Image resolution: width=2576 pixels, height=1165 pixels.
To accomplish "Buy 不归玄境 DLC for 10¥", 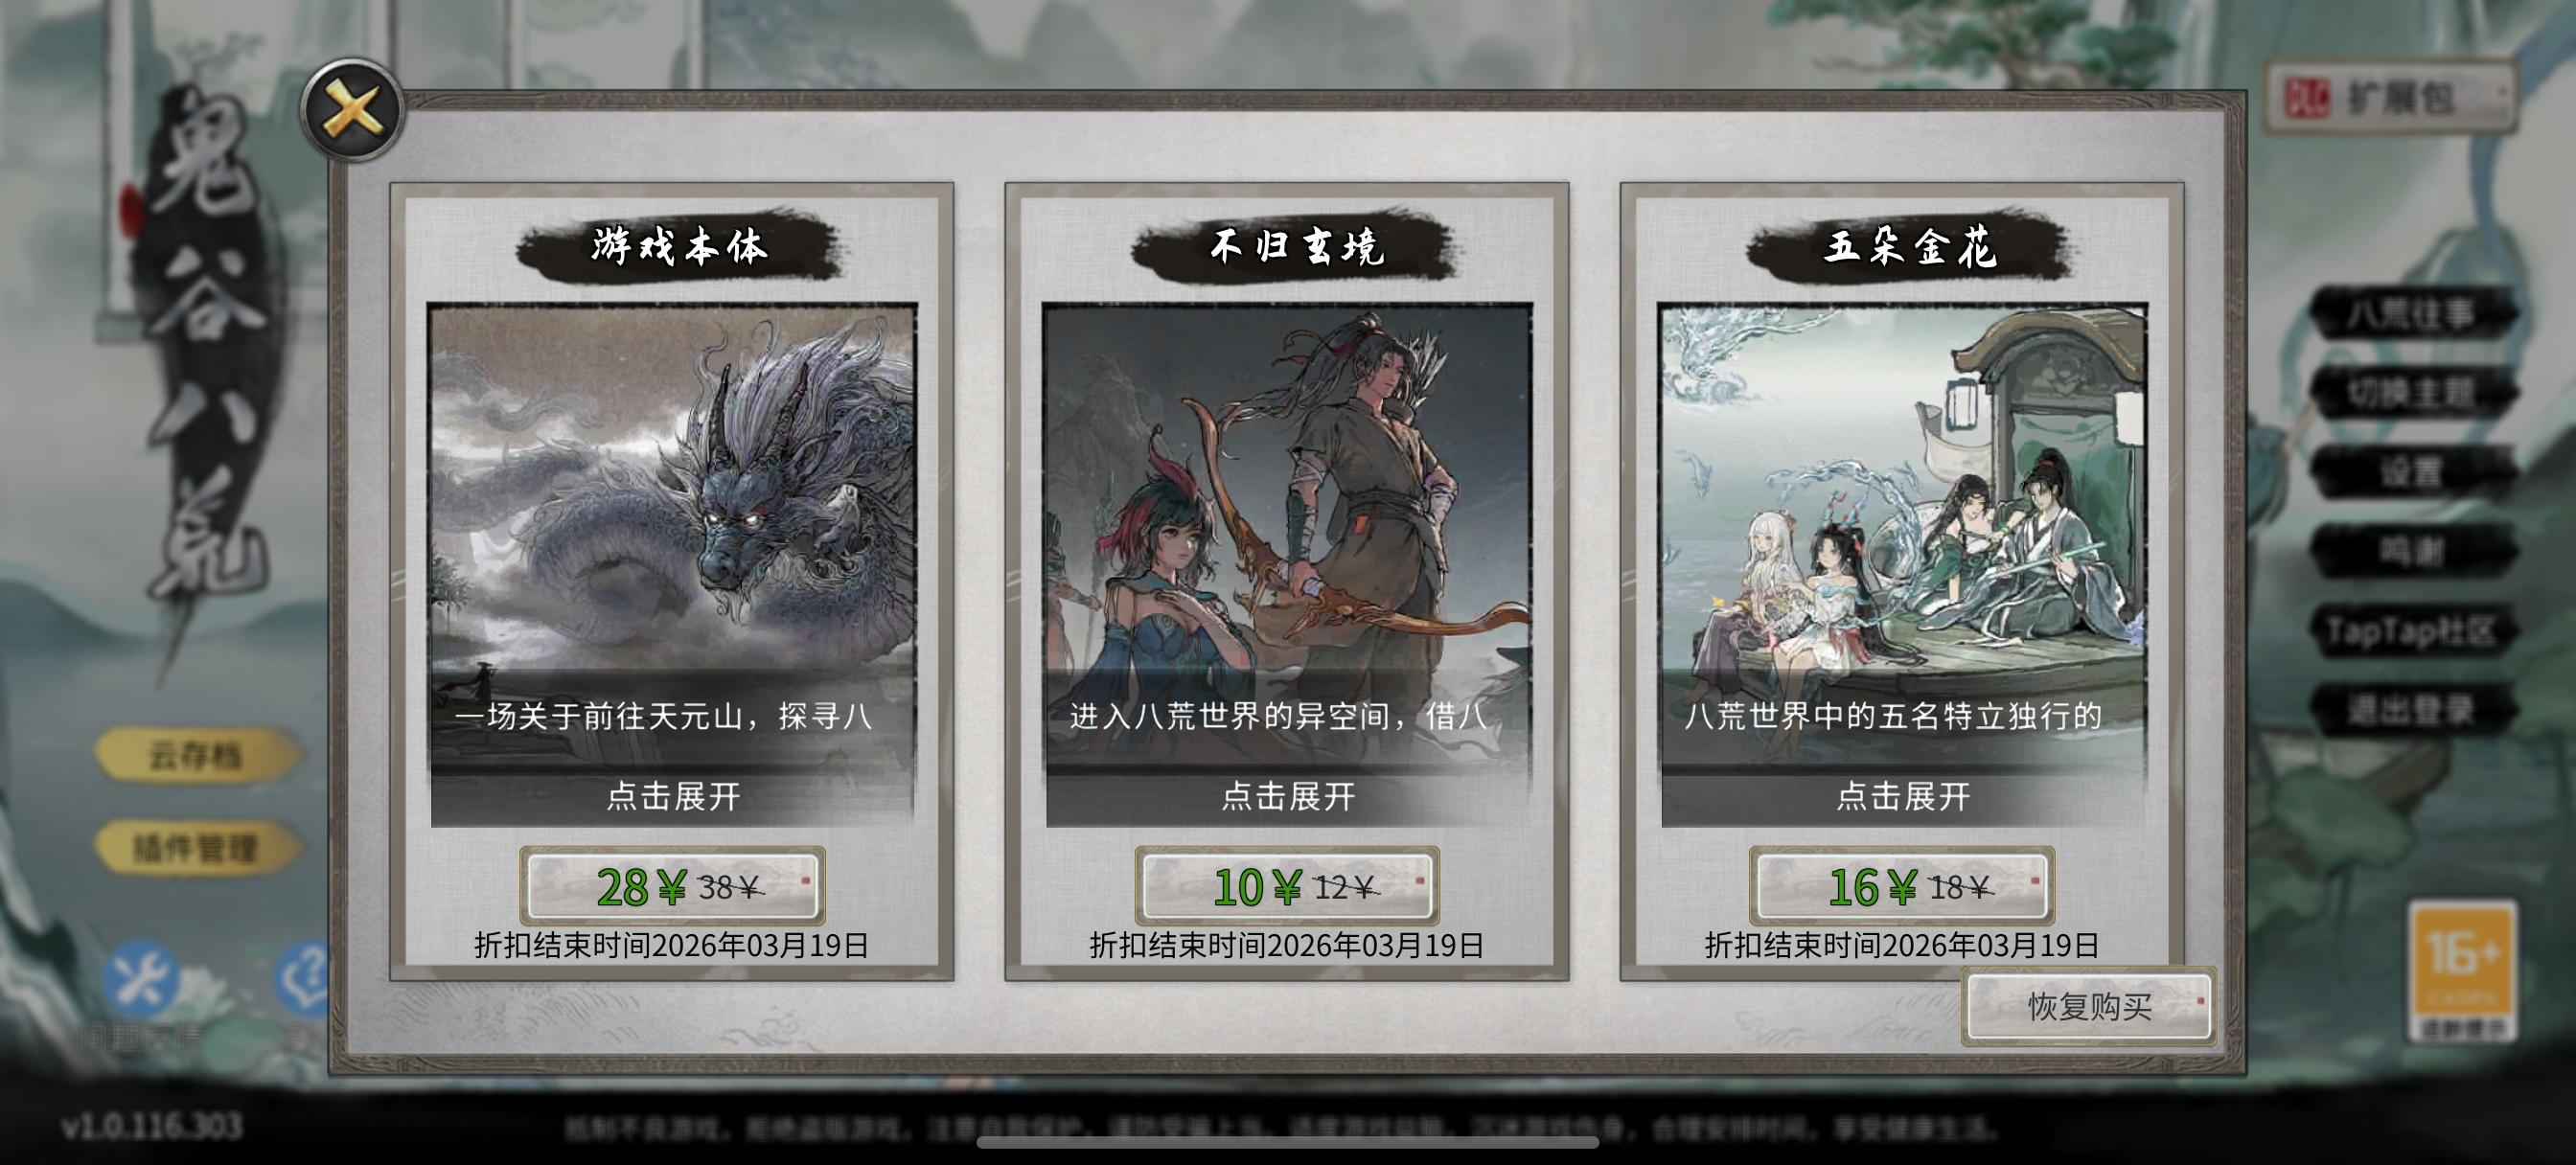I will pos(1287,886).
